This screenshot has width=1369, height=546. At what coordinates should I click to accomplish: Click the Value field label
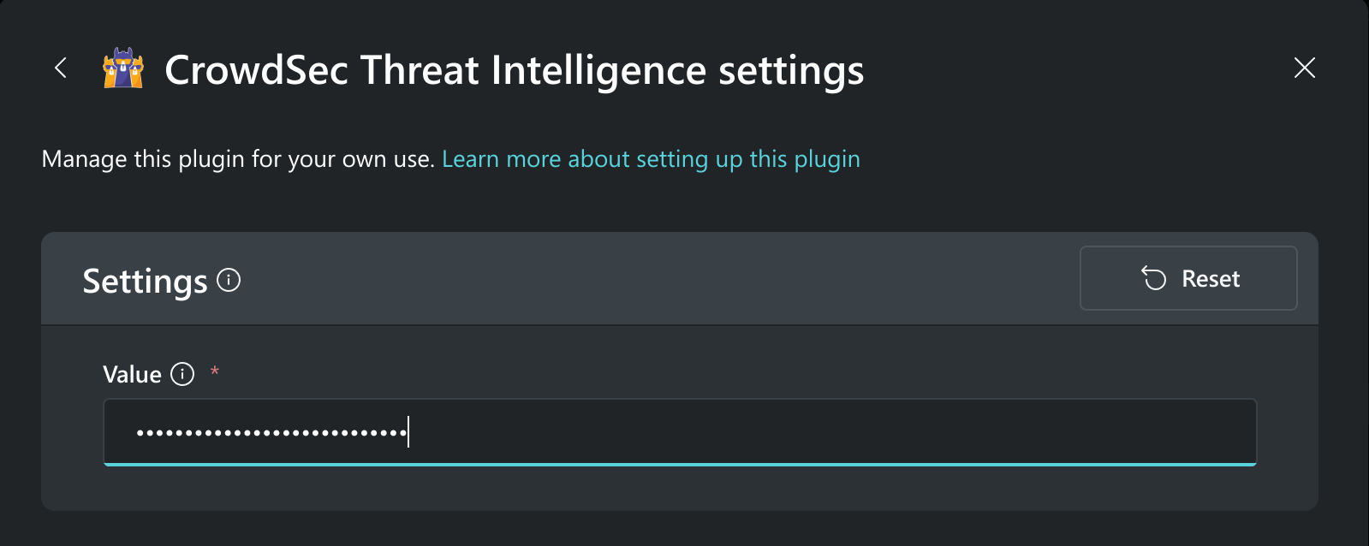133,374
